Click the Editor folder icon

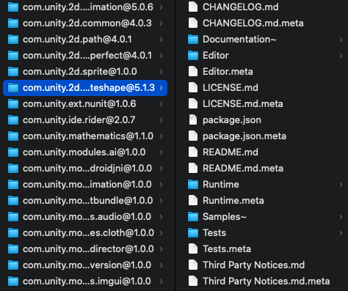click(x=193, y=56)
